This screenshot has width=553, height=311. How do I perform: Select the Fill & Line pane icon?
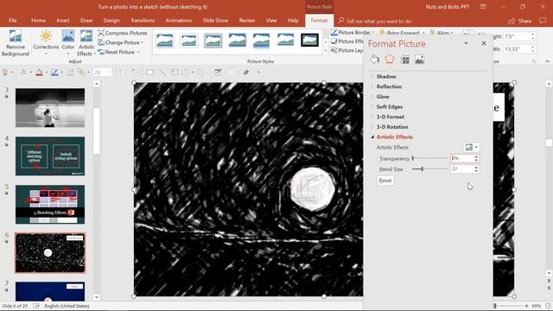pos(374,60)
